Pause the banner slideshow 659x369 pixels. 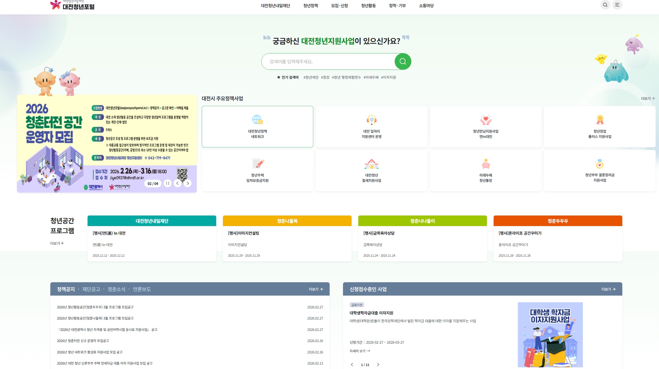[168, 183]
